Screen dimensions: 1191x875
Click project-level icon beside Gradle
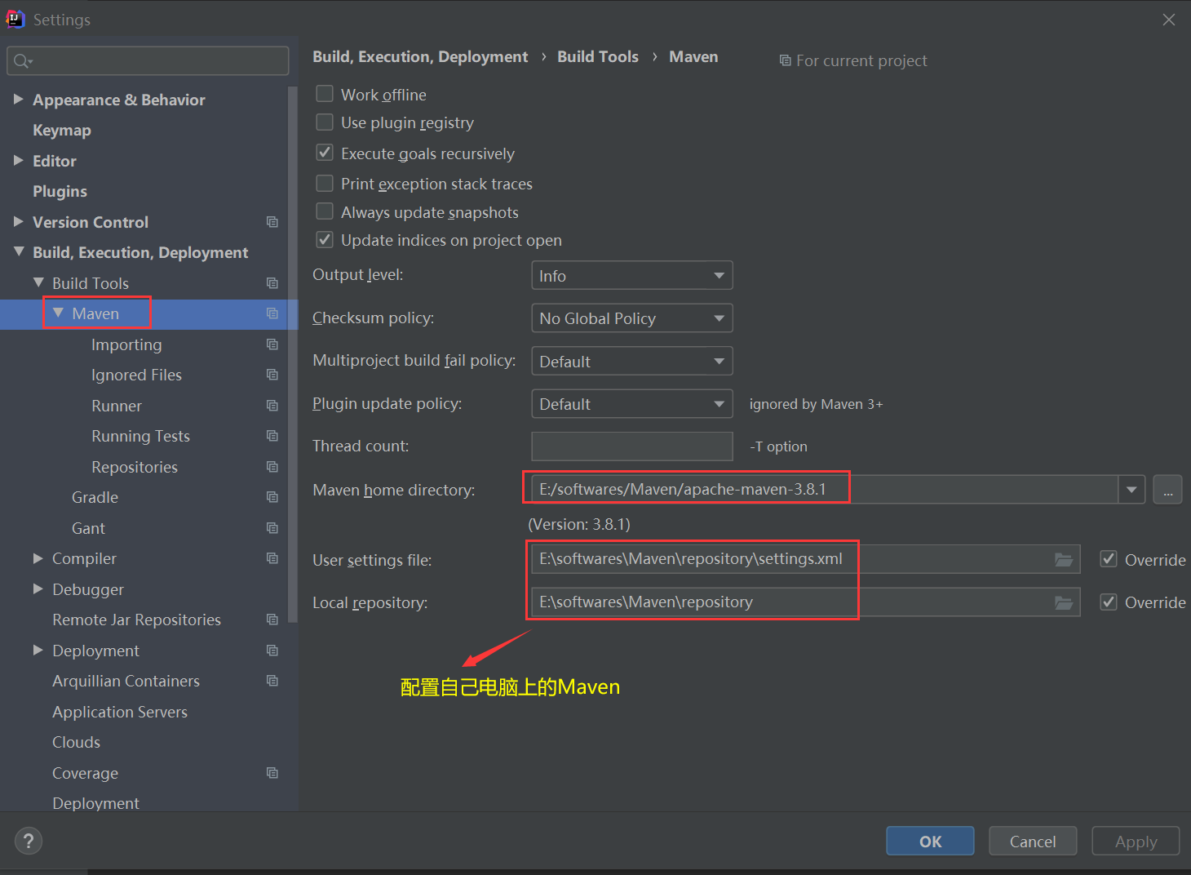click(272, 497)
